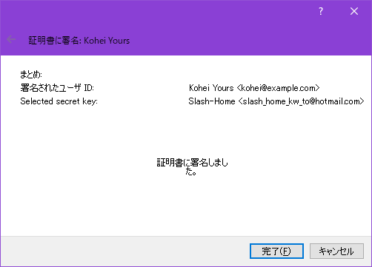372x267 pixels.
Task: Click the dialog title 証明書に署名: Kohei Yours
Action: 79,41
